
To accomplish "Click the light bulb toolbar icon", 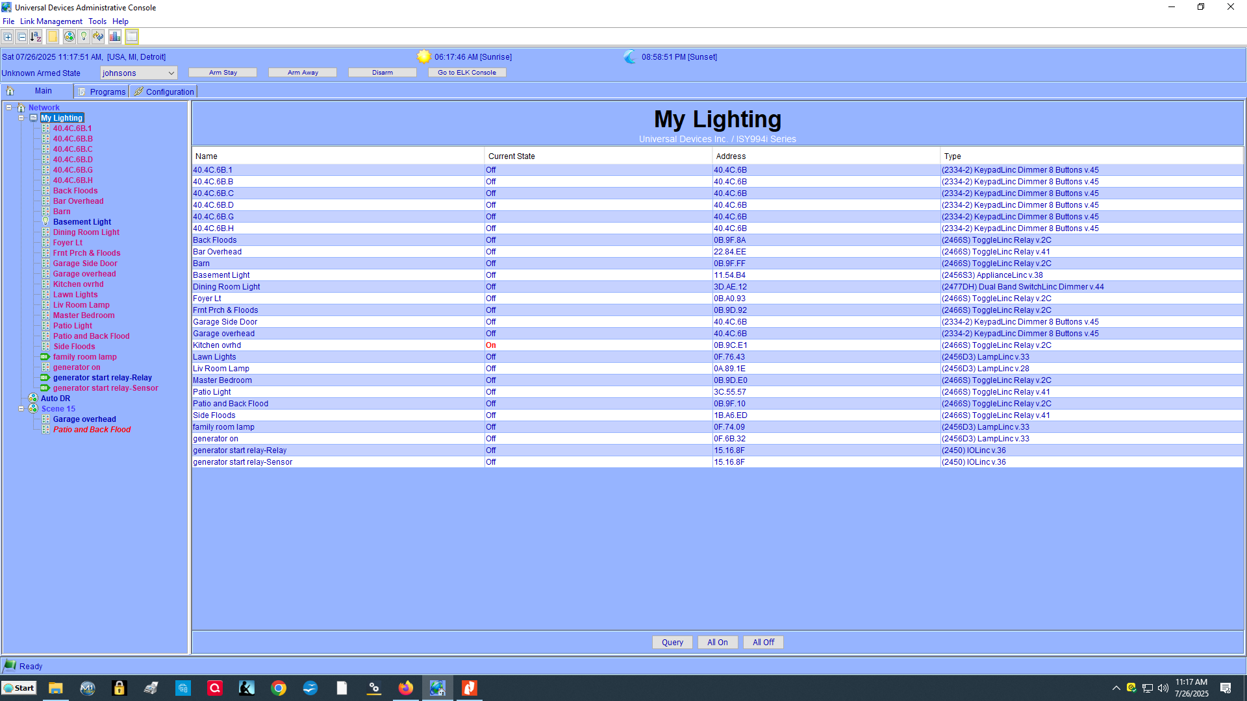I will click(83, 37).
